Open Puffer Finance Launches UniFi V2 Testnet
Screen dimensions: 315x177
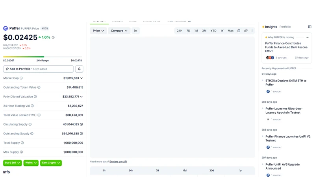288,138
